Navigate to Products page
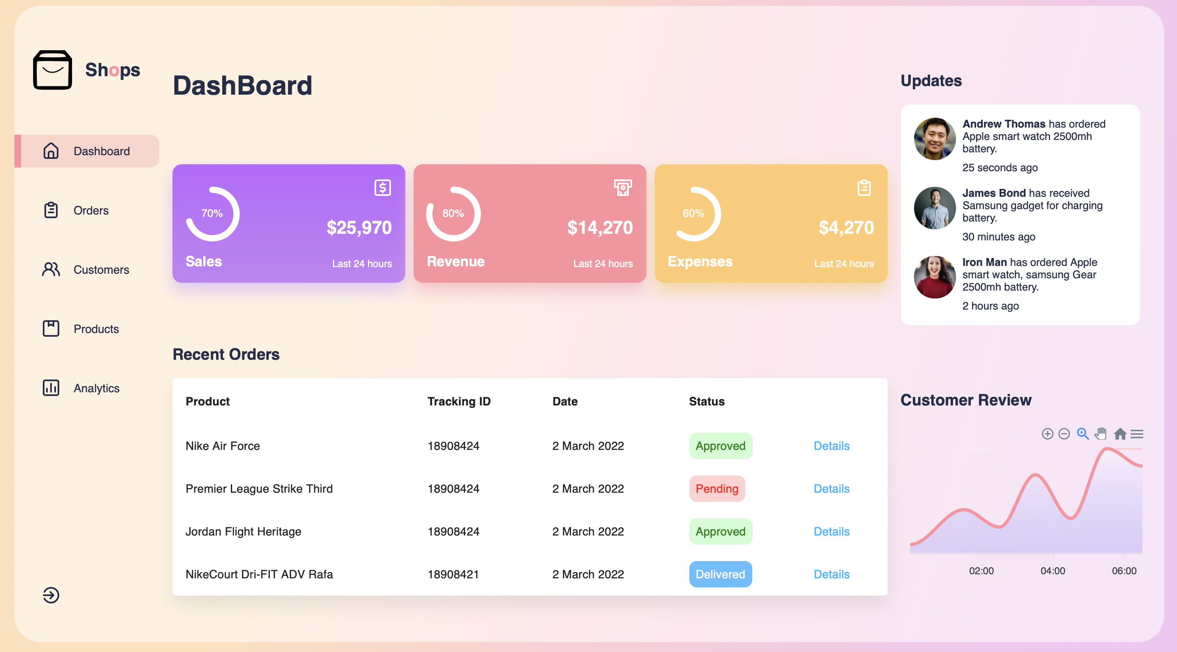The height and width of the screenshot is (652, 1177). click(95, 329)
